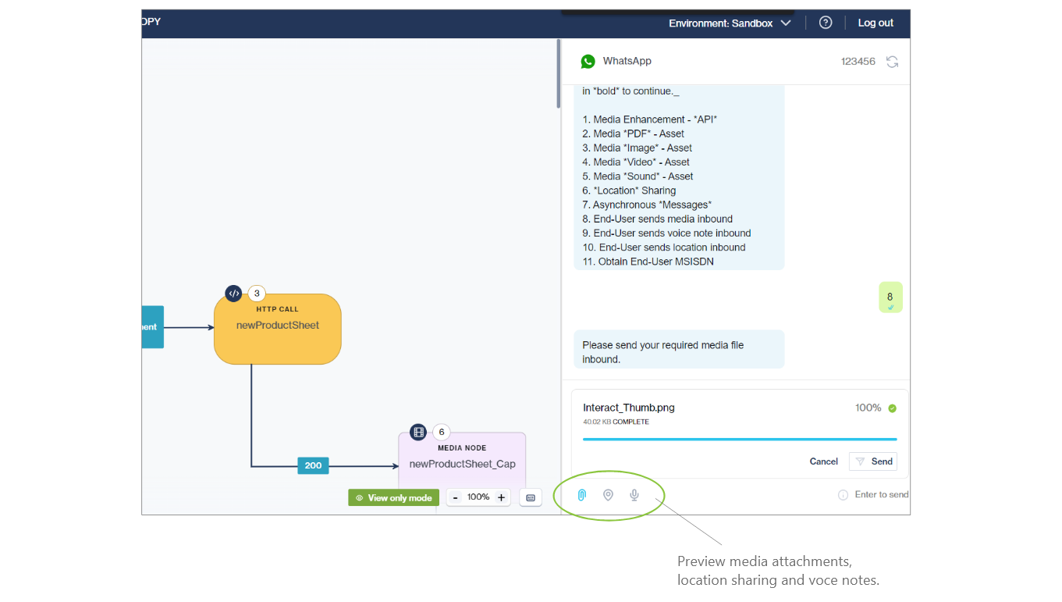The image size is (1062, 602).
Task: Select the newProductSheet HTTP Call node
Action: coord(277,329)
